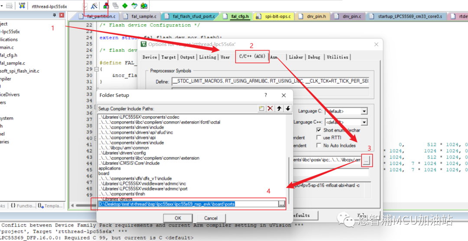Click New (Insert) icon in Folder Setup

point(261,109)
